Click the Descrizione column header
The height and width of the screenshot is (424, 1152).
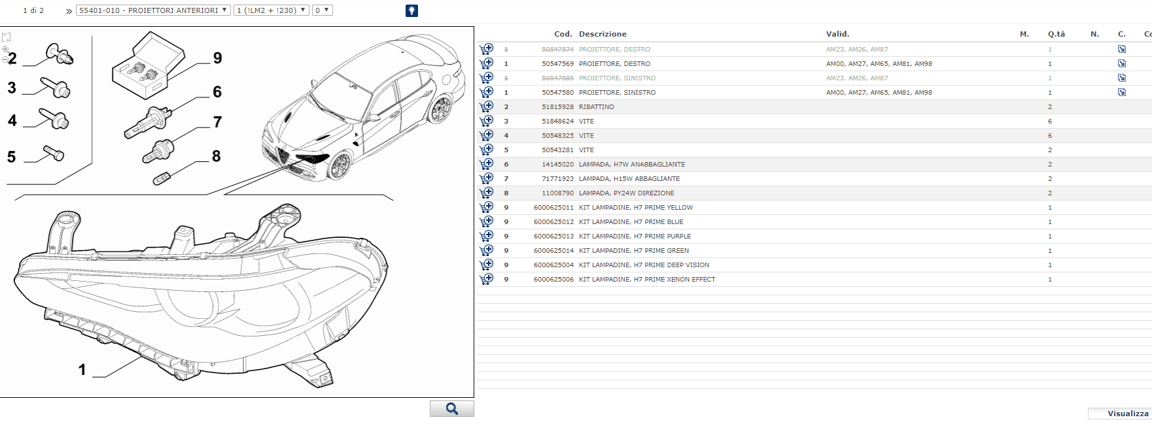coord(602,34)
